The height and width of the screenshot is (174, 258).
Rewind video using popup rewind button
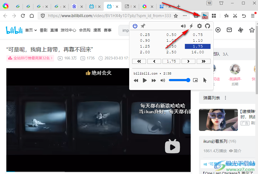pos(136,80)
